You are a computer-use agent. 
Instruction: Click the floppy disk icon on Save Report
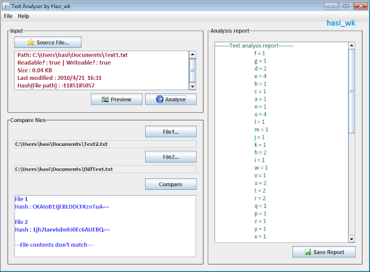pyautogui.click(x=308, y=252)
